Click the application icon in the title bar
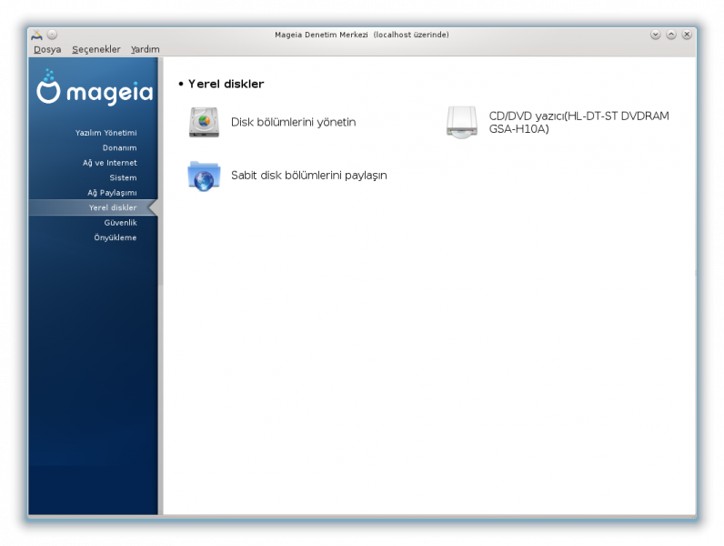 (37, 35)
